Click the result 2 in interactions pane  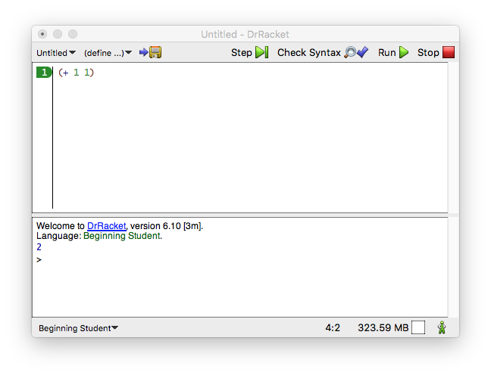click(x=39, y=247)
